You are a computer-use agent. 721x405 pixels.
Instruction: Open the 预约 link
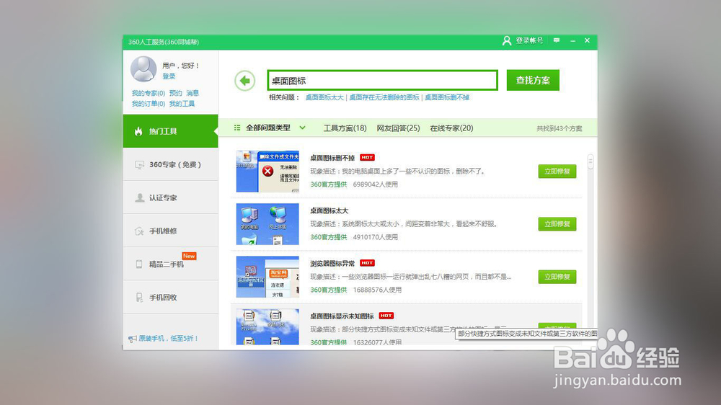coord(176,93)
